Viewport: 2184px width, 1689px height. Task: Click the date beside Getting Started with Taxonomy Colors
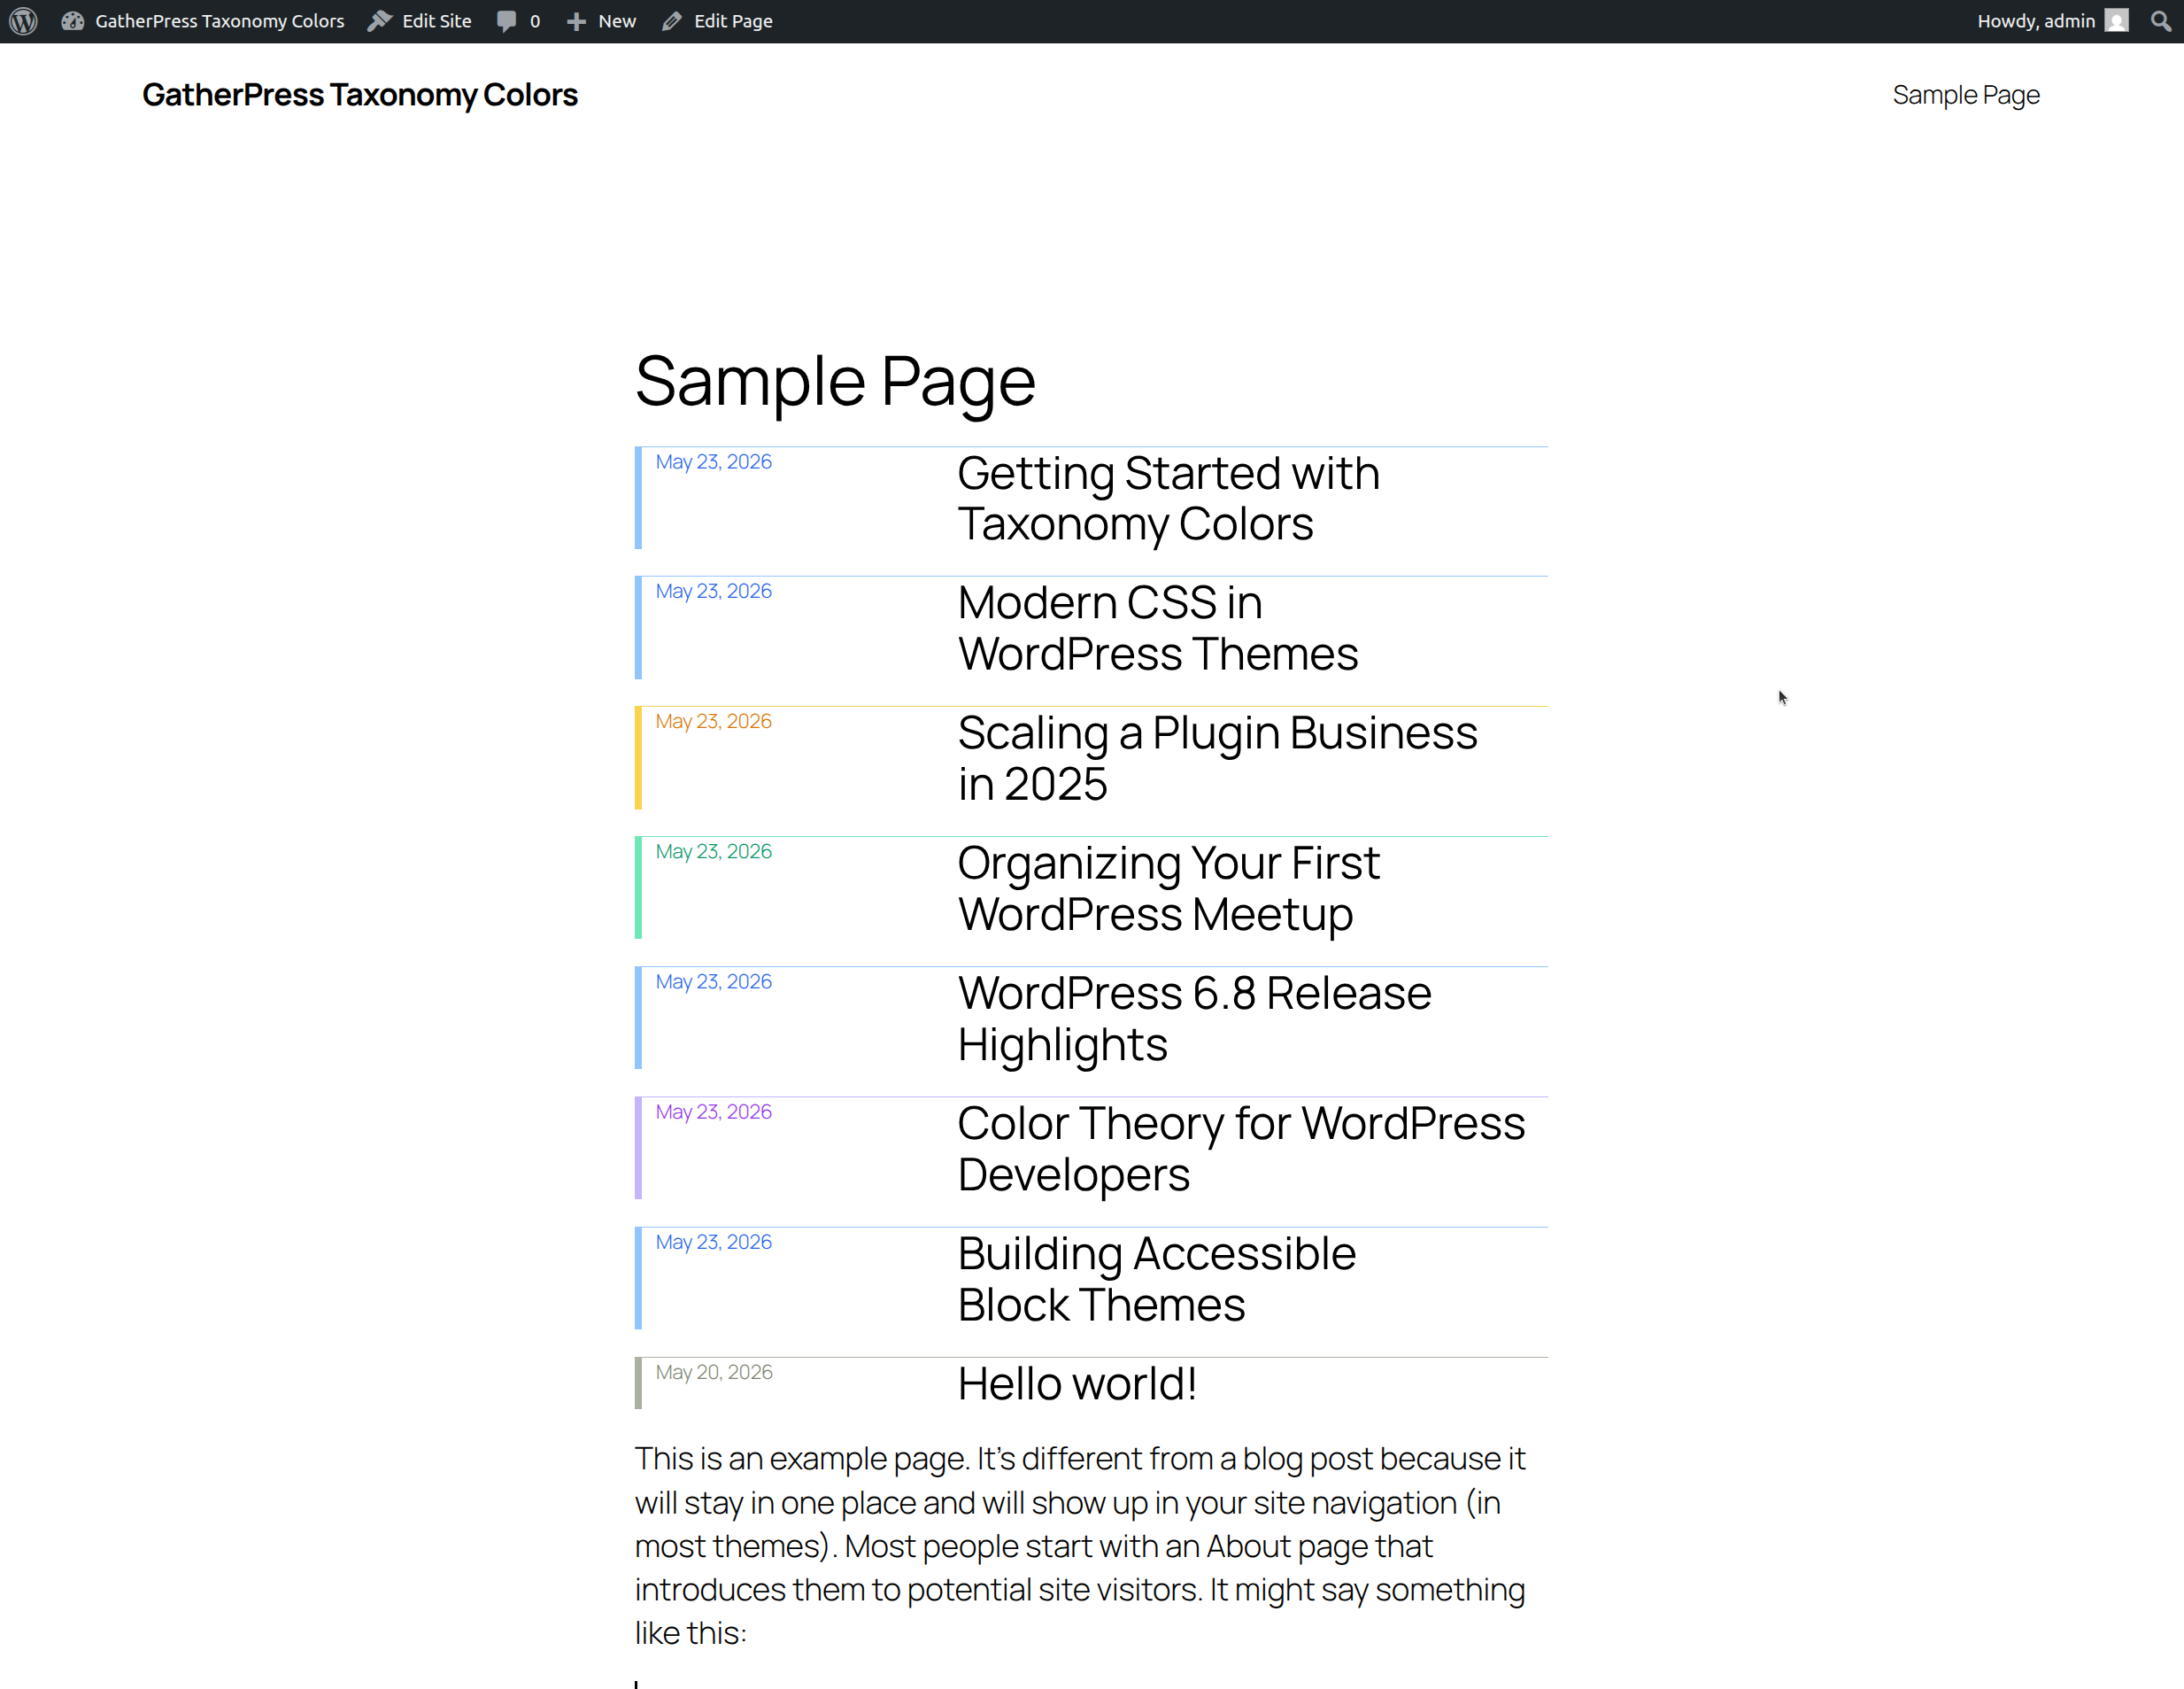click(713, 461)
